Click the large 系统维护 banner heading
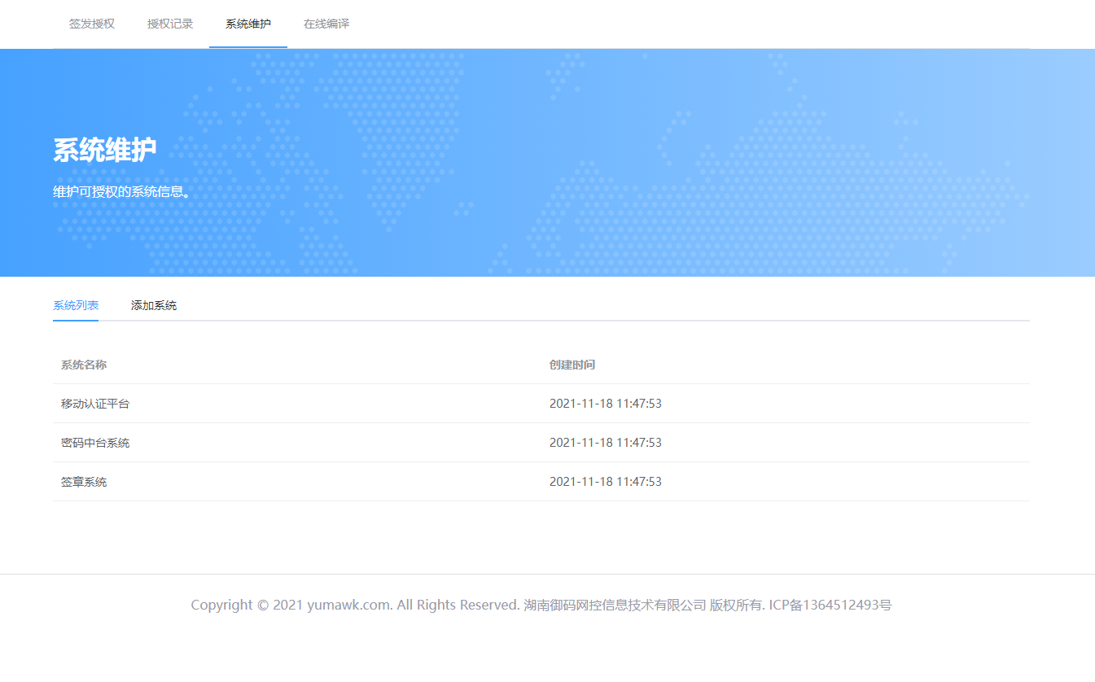1095x682 pixels. click(x=104, y=151)
